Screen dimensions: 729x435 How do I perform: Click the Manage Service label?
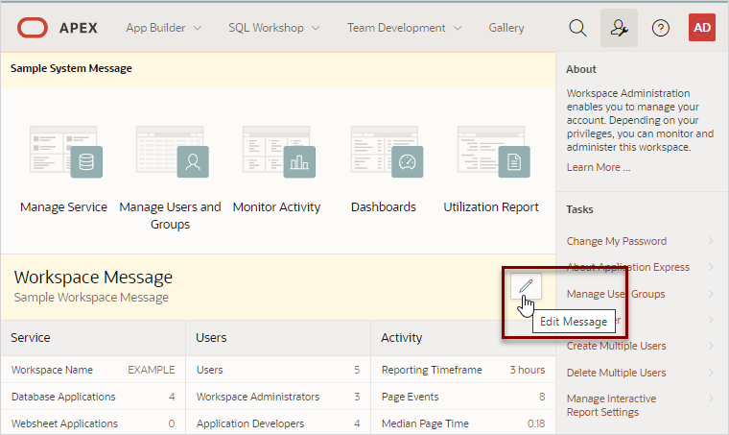[63, 207]
